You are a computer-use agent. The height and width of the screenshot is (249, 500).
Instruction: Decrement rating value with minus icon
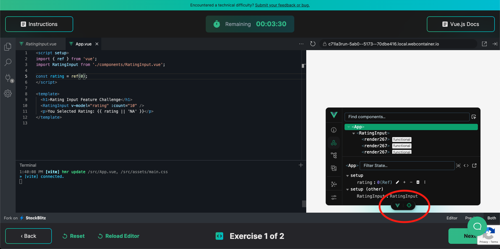coord(411,182)
